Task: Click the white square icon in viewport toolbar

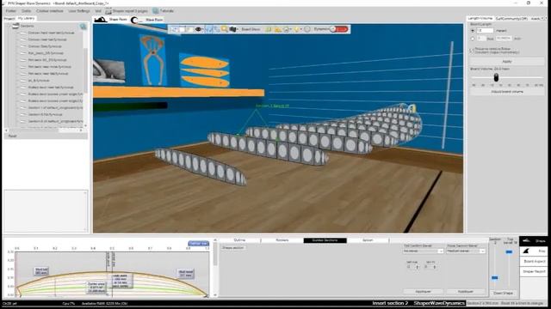Action: click(182, 29)
